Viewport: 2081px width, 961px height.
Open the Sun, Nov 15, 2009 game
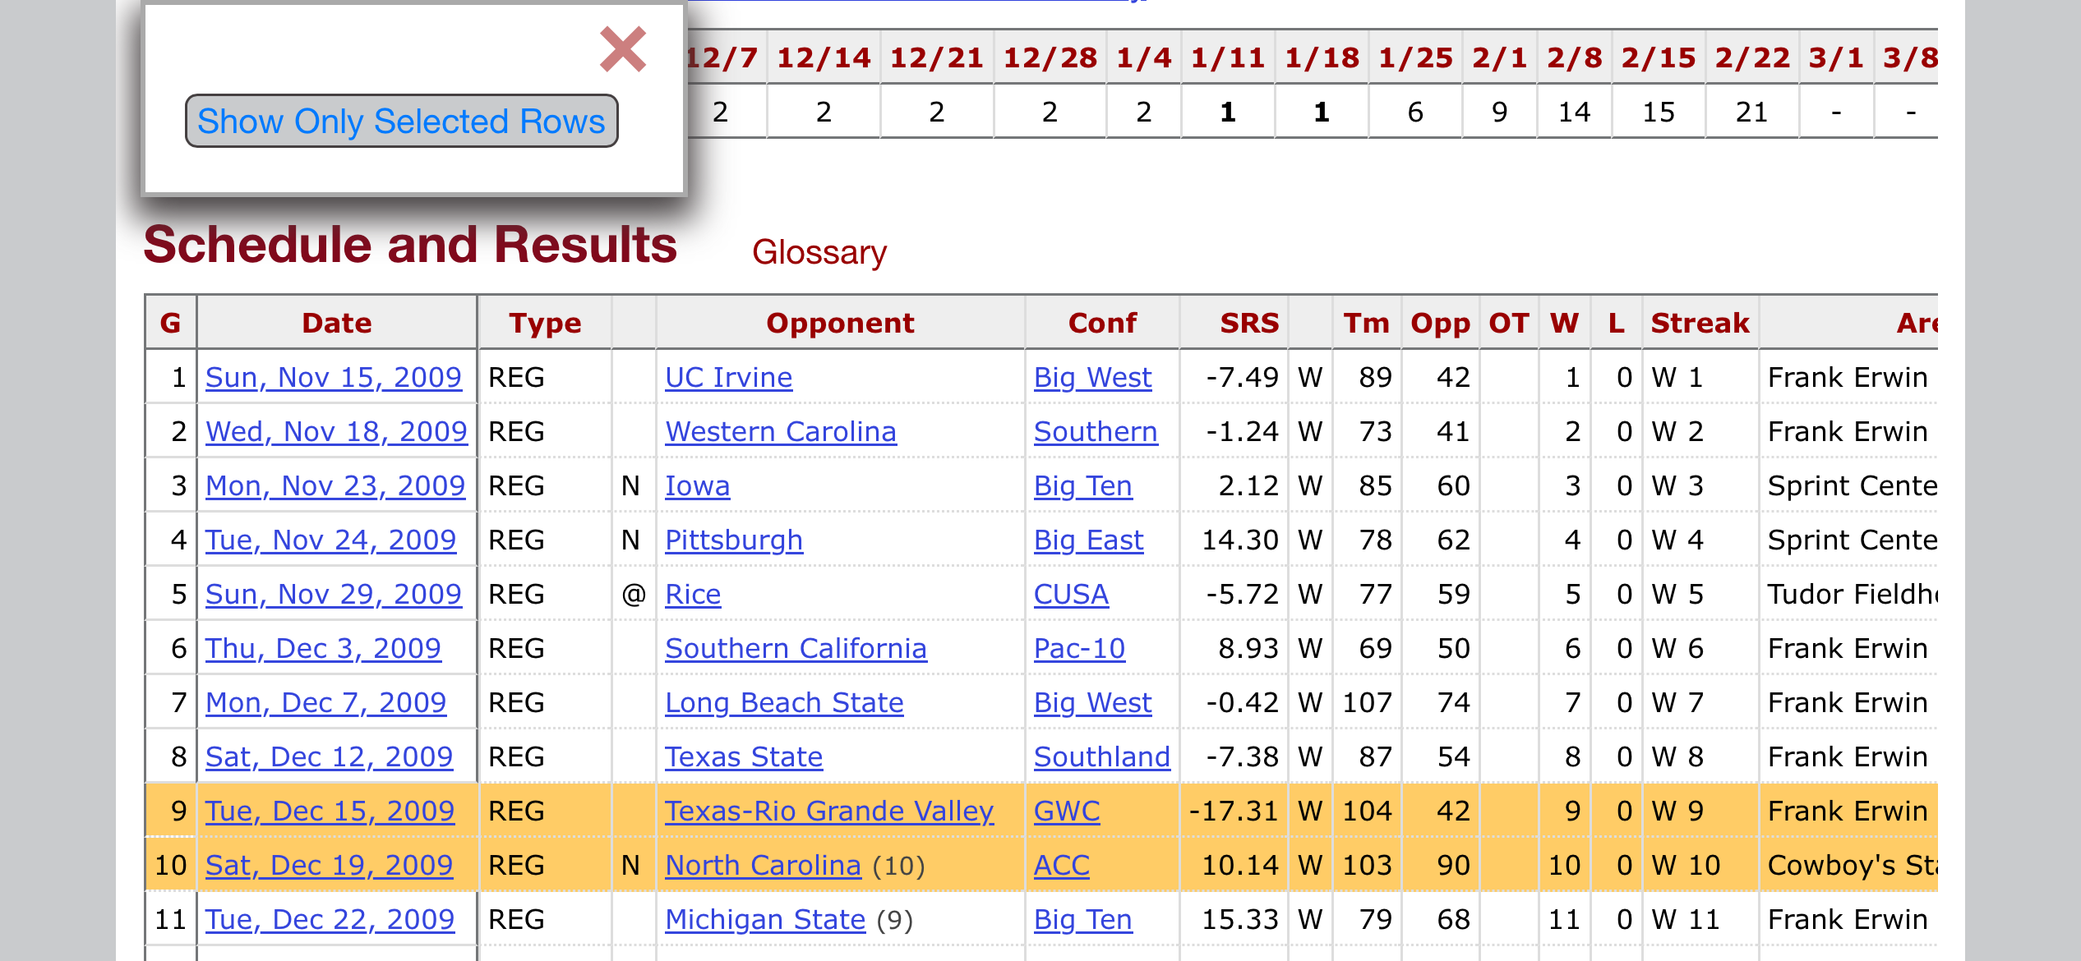coord(333,377)
